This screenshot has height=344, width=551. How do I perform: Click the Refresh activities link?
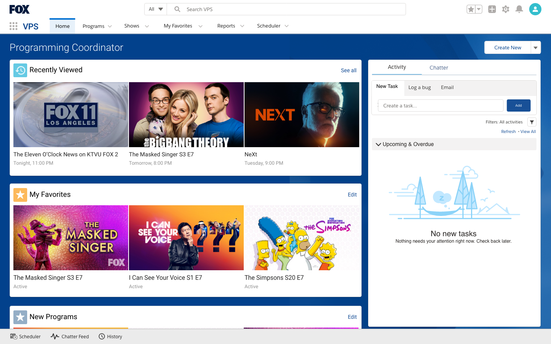click(x=509, y=131)
